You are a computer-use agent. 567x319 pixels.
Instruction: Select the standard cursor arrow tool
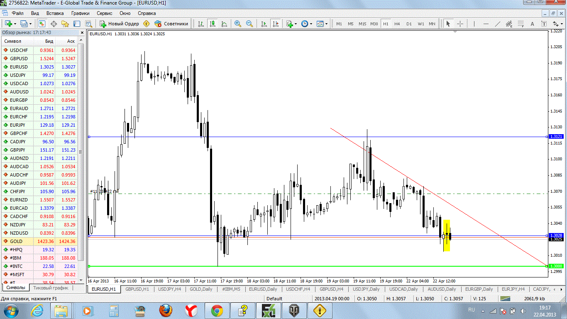(448, 24)
